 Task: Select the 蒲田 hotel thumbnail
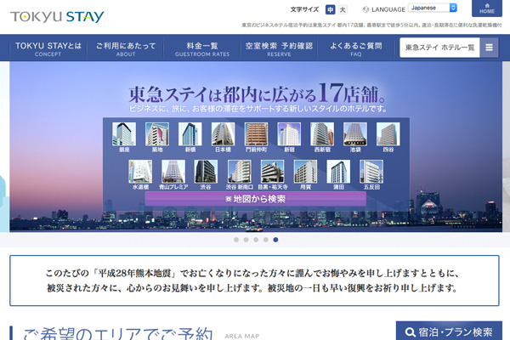[338, 172]
